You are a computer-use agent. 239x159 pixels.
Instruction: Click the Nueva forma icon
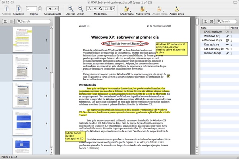click(x=143, y=9)
